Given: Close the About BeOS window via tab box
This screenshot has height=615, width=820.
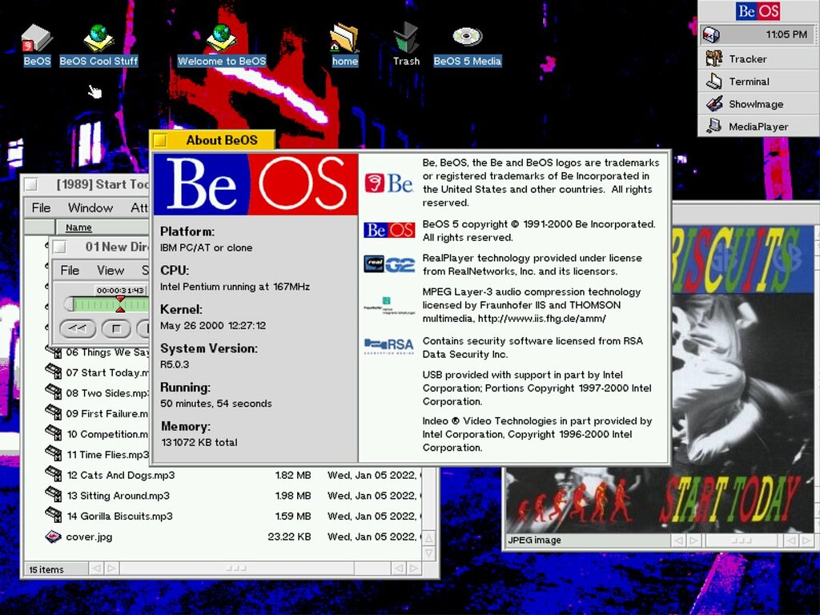Looking at the screenshot, I should [160, 140].
